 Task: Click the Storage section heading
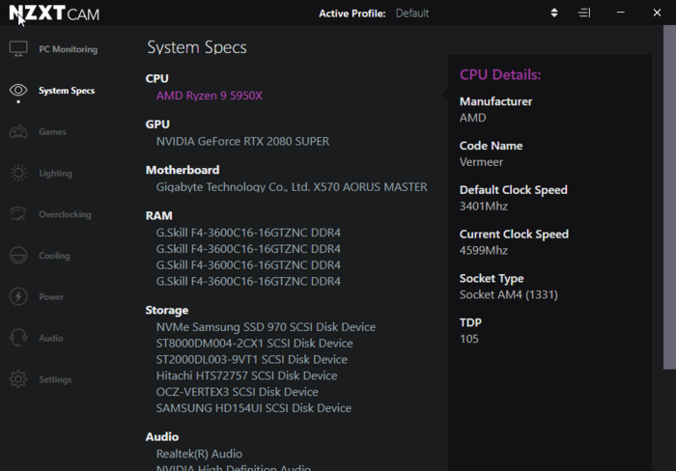[x=167, y=310]
